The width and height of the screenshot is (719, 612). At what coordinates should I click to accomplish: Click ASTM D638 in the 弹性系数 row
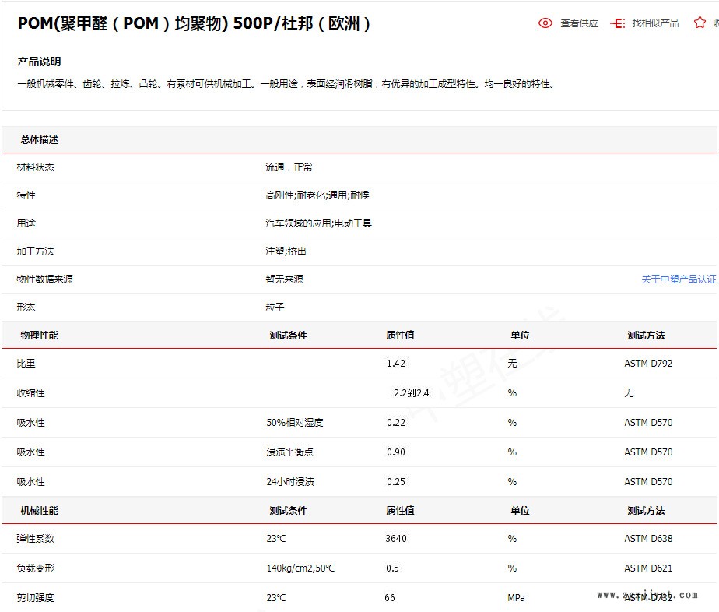[648, 539]
